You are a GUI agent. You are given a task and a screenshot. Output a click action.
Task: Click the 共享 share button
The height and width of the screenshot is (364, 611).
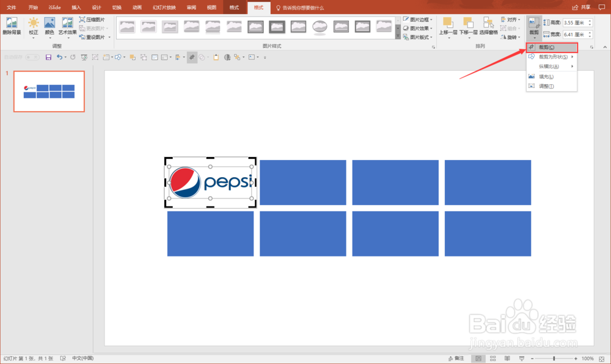point(581,7)
